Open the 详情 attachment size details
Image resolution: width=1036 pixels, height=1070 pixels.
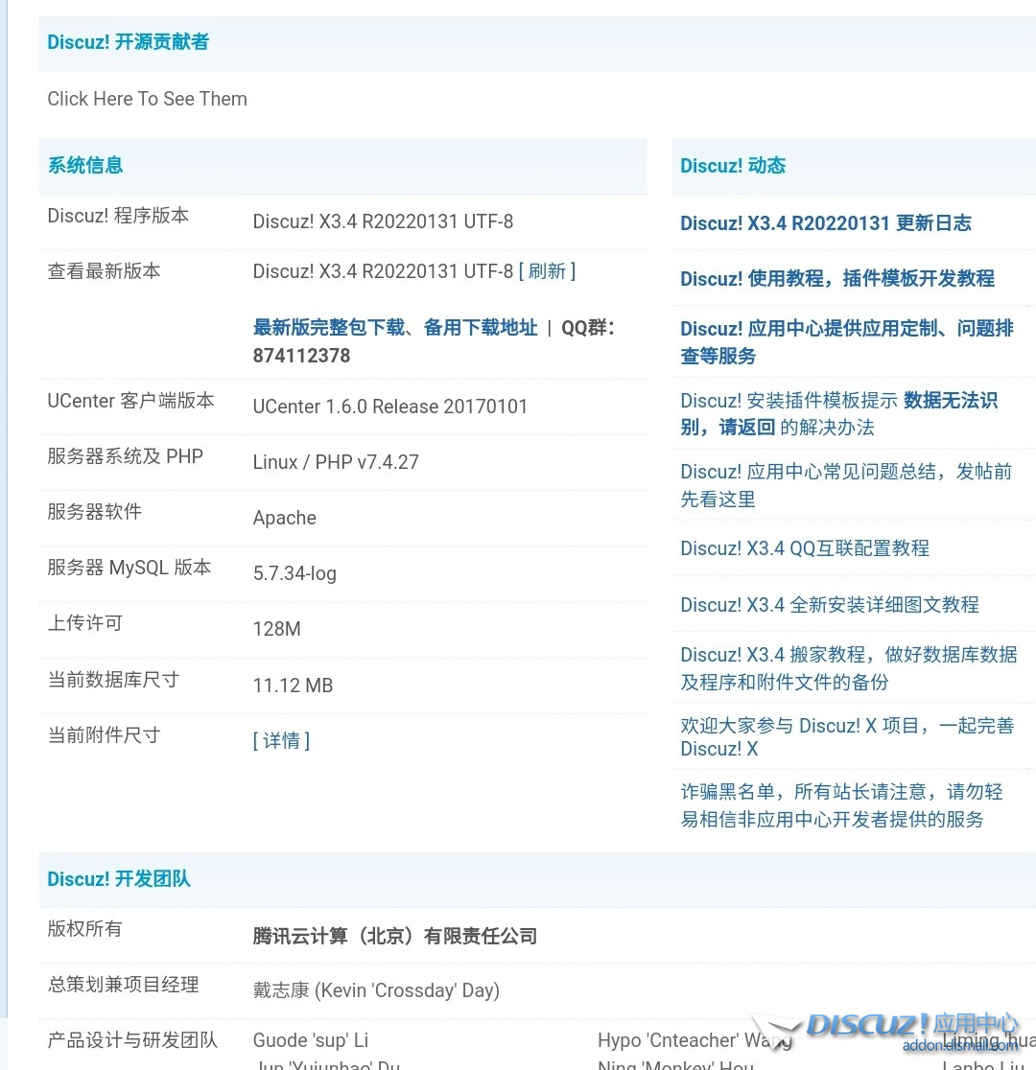(x=281, y=740)
